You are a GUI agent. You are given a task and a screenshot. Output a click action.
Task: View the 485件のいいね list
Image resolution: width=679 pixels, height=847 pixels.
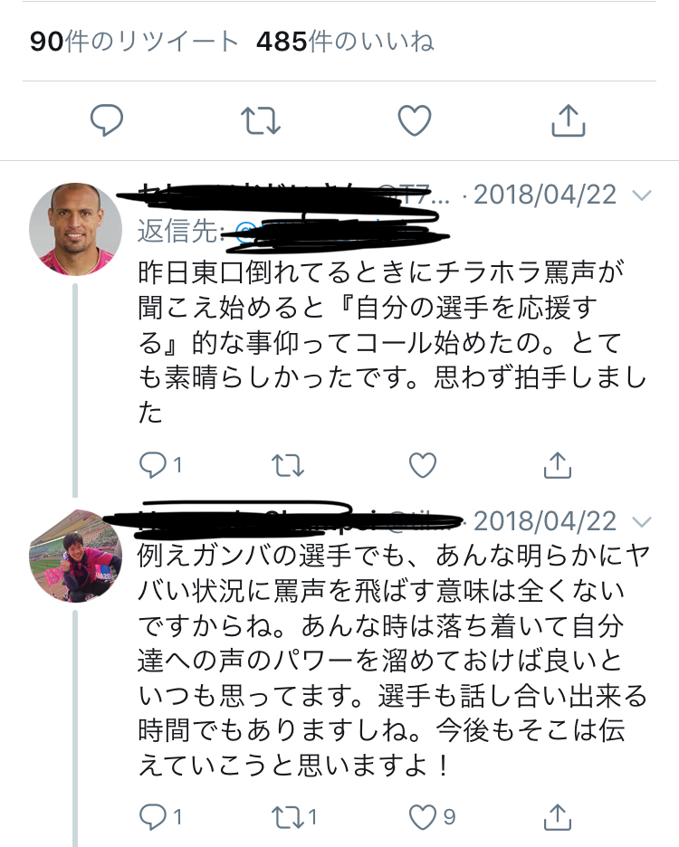click(x=345, y=42)
